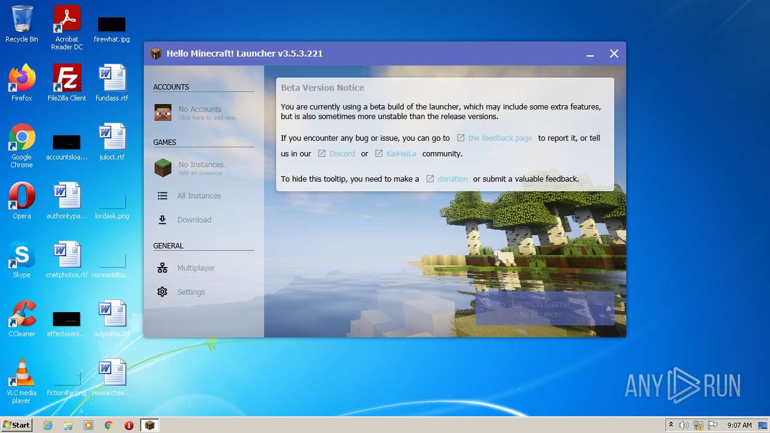Viewport: 770px width, 433px height.
Task: Select Google Chrome desktop shortcut
Action: click(x=22, y=146)
